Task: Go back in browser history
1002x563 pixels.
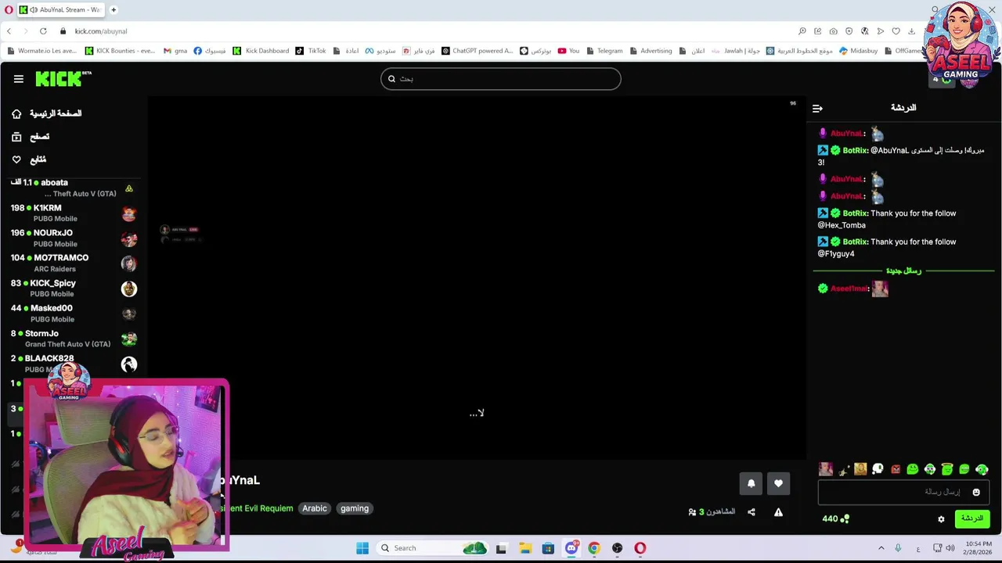Action: 9,31
